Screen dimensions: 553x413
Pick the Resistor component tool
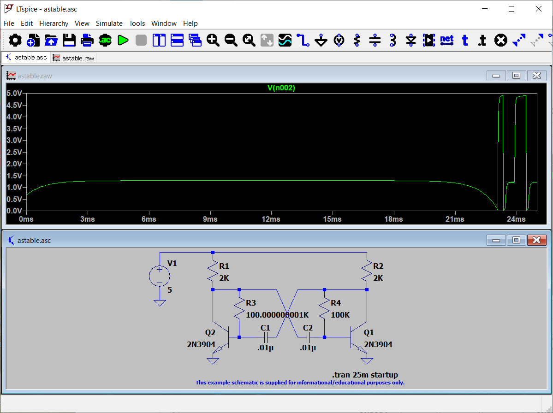[x=357, y=41]
